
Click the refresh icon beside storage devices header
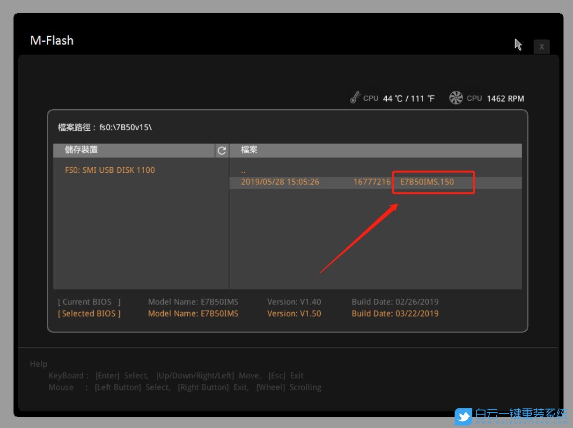tap(222, 150)
